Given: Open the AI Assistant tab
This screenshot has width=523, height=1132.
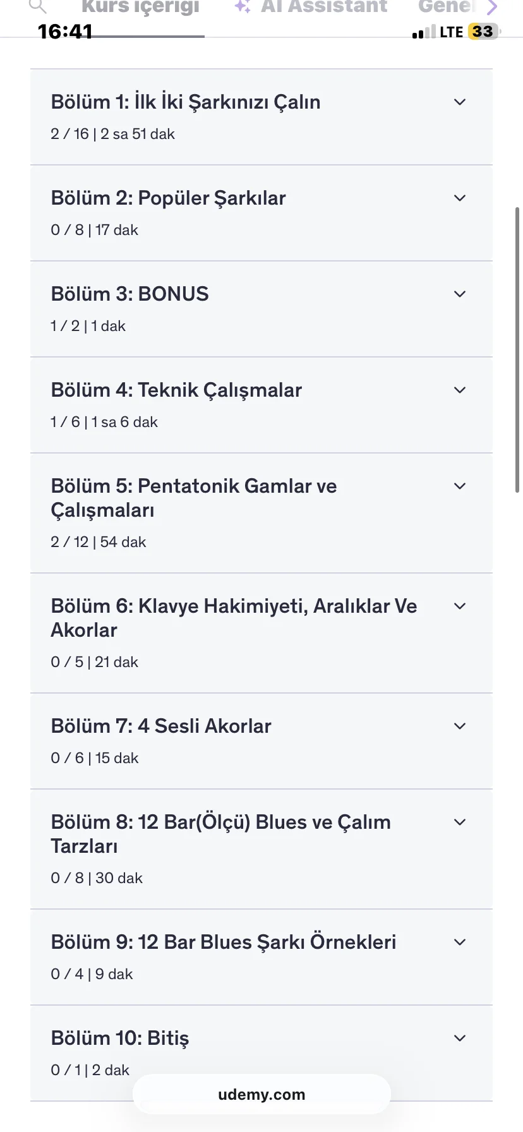Looking at the screenshot, I should coord(323,7).
